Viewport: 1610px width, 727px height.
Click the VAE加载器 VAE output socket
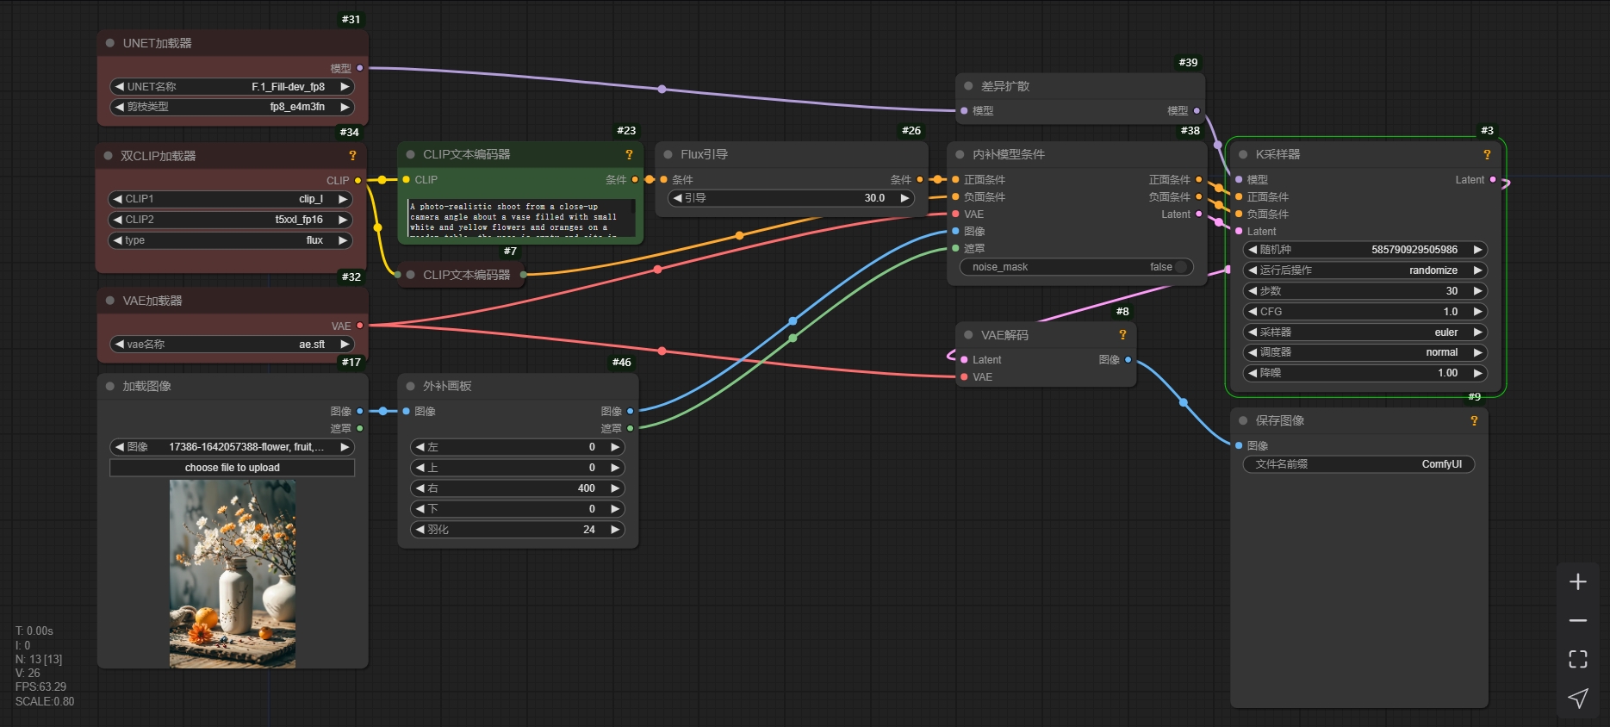point(359,326)
